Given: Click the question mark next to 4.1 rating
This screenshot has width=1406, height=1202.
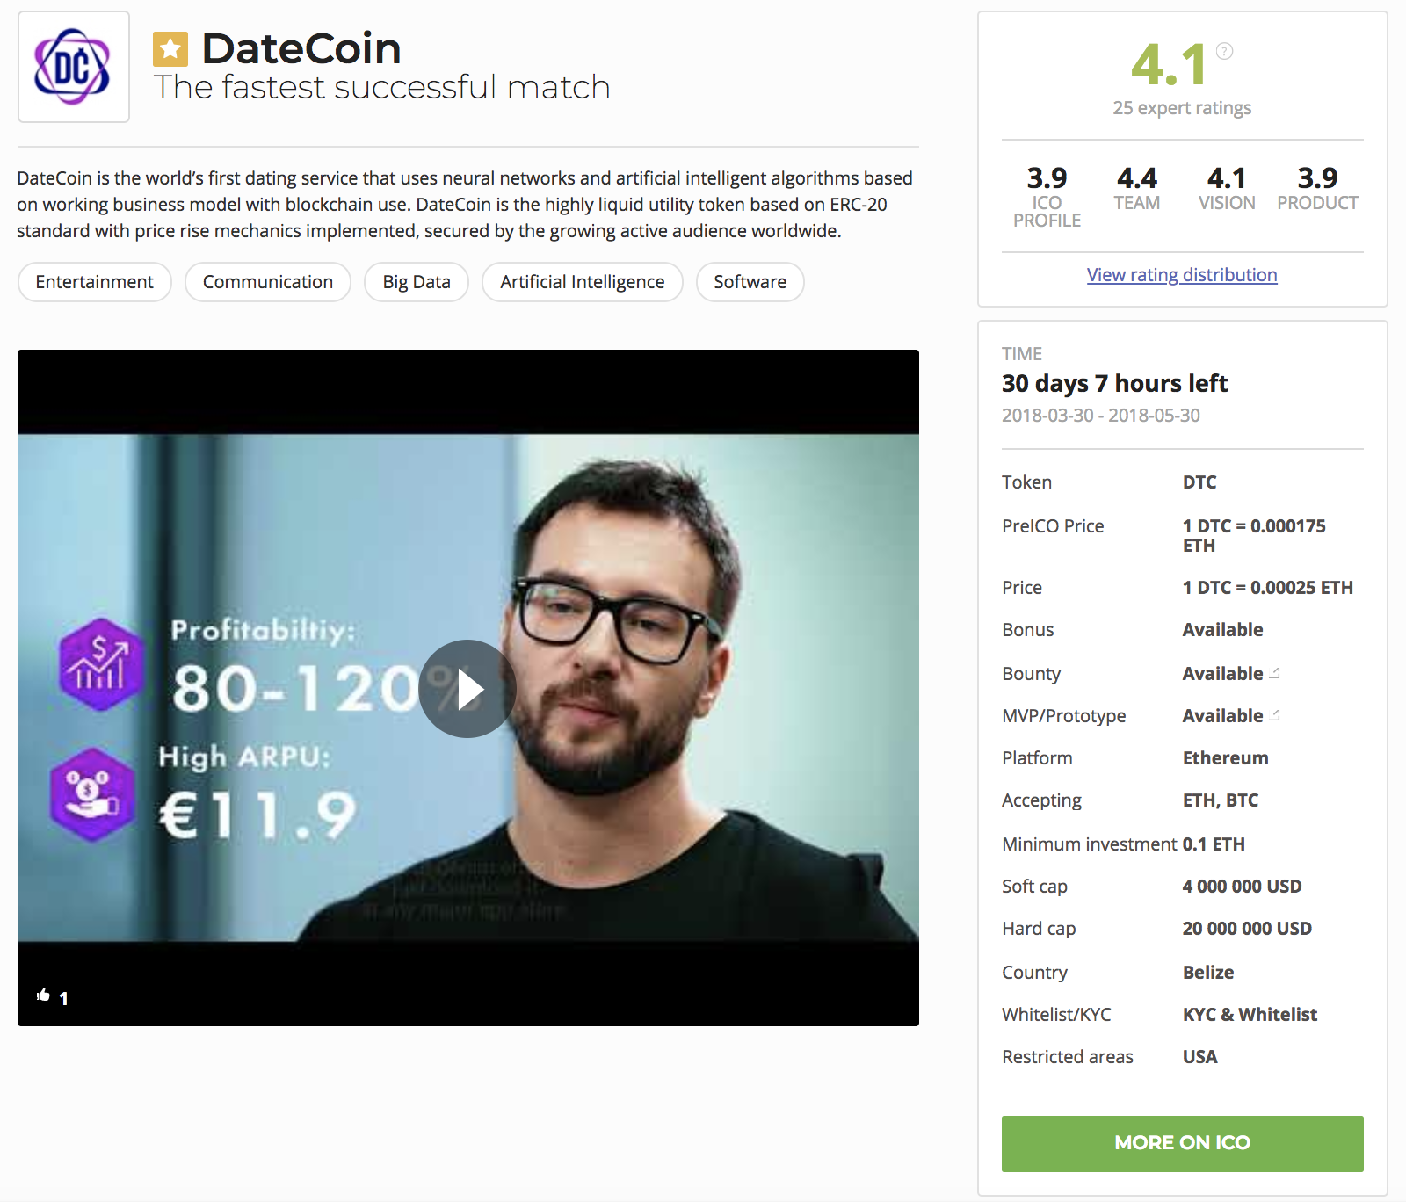Looking at the screenshot, I should point(1224,51).
